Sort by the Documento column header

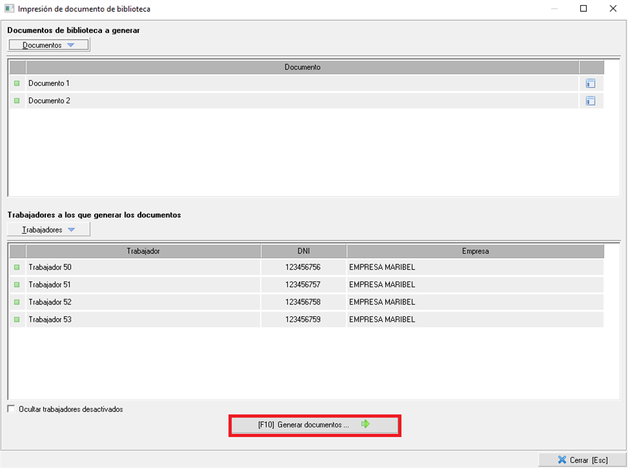(302, 67)
